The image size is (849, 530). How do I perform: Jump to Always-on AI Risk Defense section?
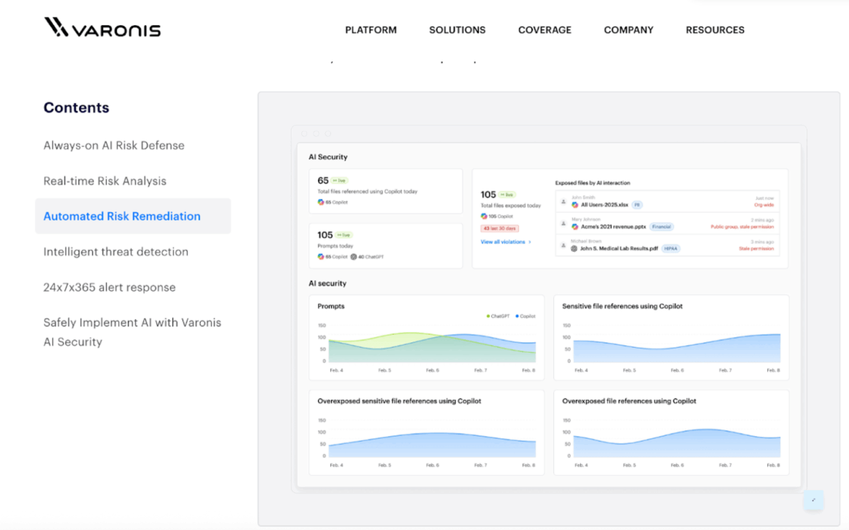[x=114, y=145]
